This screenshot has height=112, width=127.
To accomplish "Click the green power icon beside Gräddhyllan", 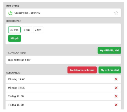I will tap(10, 13).
